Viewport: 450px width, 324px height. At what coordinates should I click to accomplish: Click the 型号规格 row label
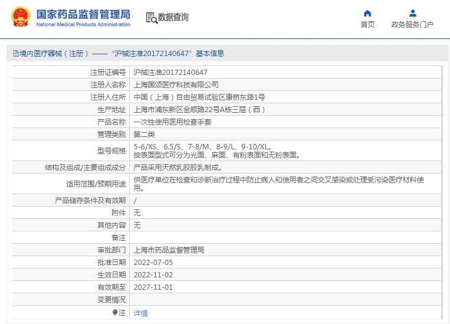(x=111, y=151)
